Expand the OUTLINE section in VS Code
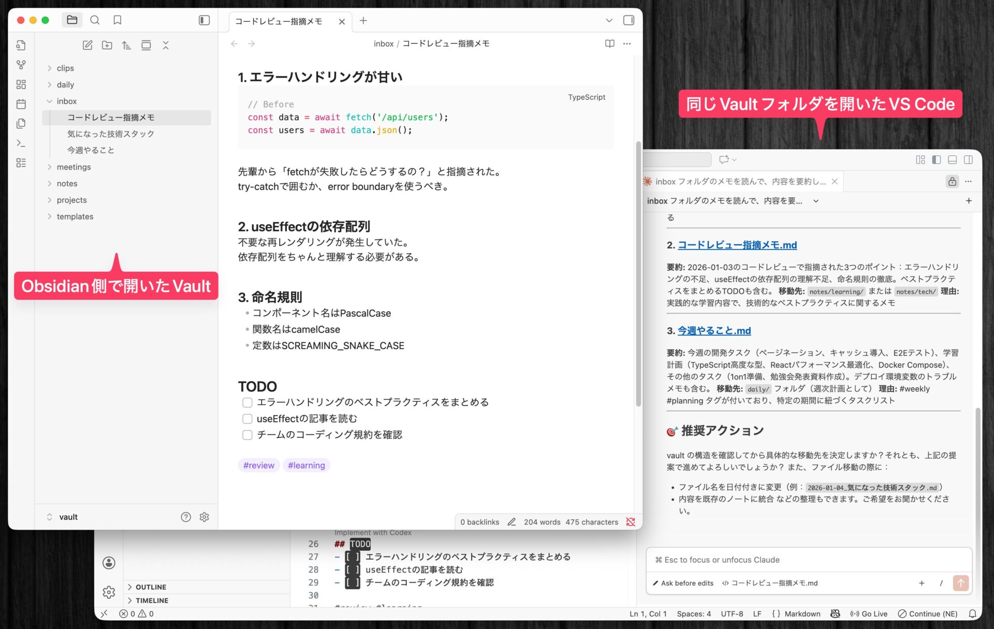The height and width of the screenshot is (629, 994). tap(151, 587)
